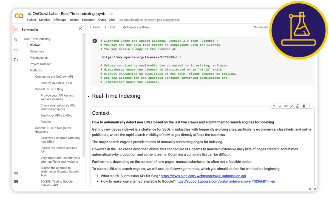This screenshot has width=329, height=201.
Task: Open the Affichage menu
Action: click(60, 20)
